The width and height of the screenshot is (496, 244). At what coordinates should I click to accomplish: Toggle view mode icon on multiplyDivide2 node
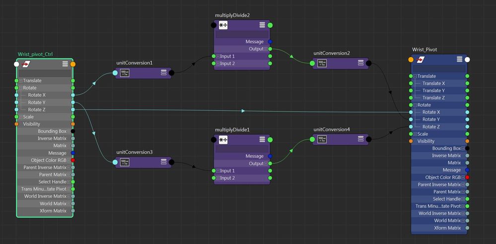[x=262, y=25]
